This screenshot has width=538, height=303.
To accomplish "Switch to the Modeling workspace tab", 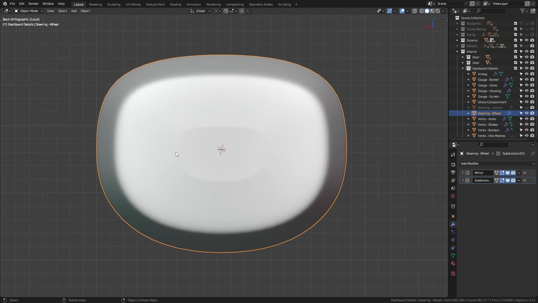I will pyautogui.click(x=95, y=4).
